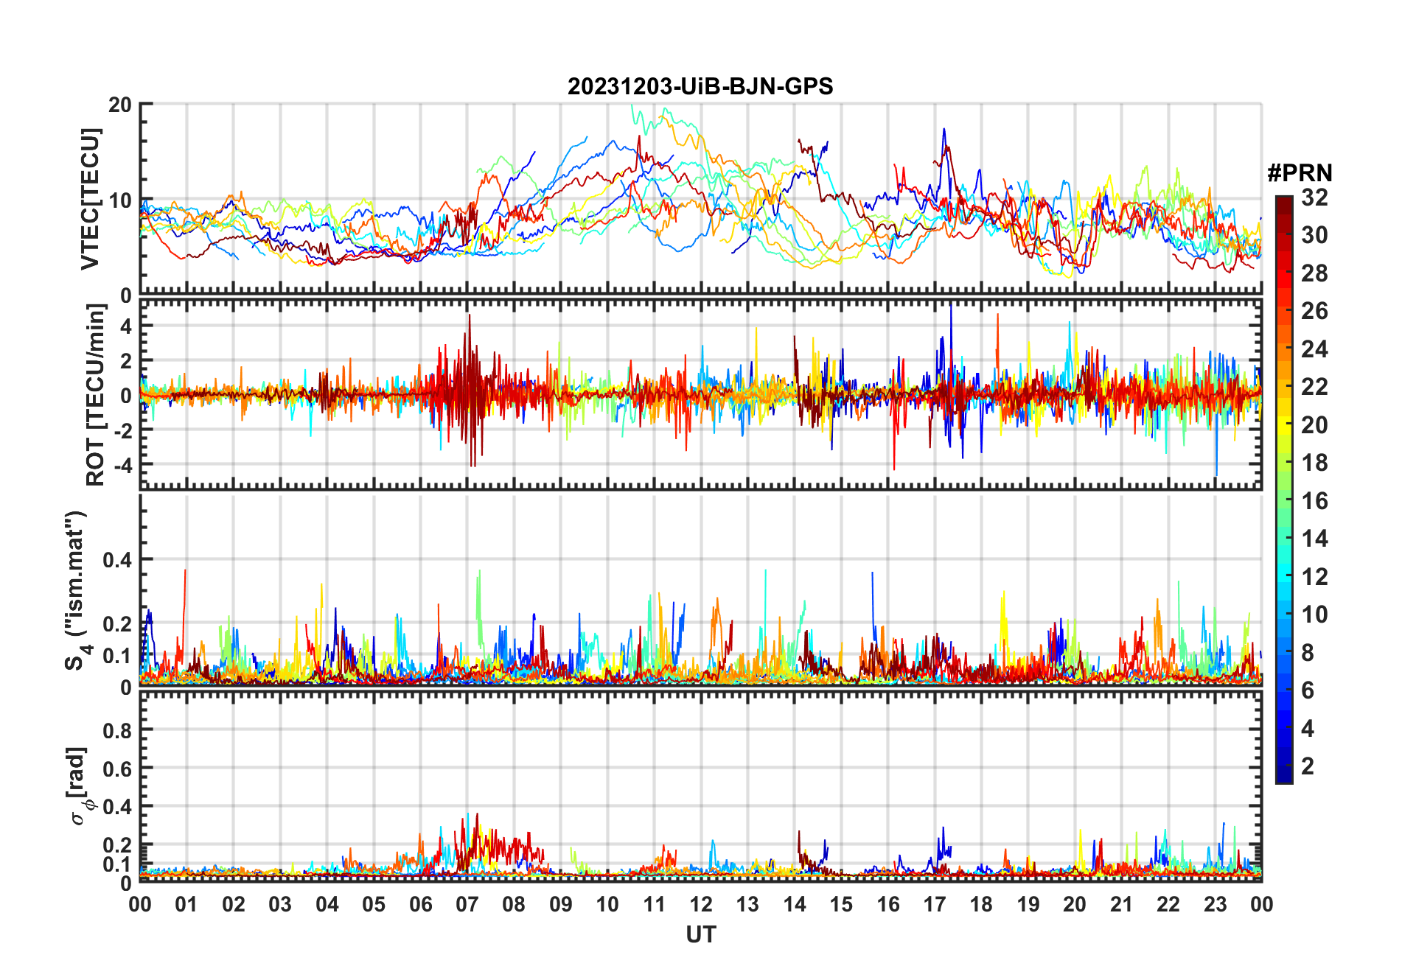Screen dimensions: 1402x980
Task: Select the 14 label on the PRN colorbar
Action: click(x=1314, y=539)
